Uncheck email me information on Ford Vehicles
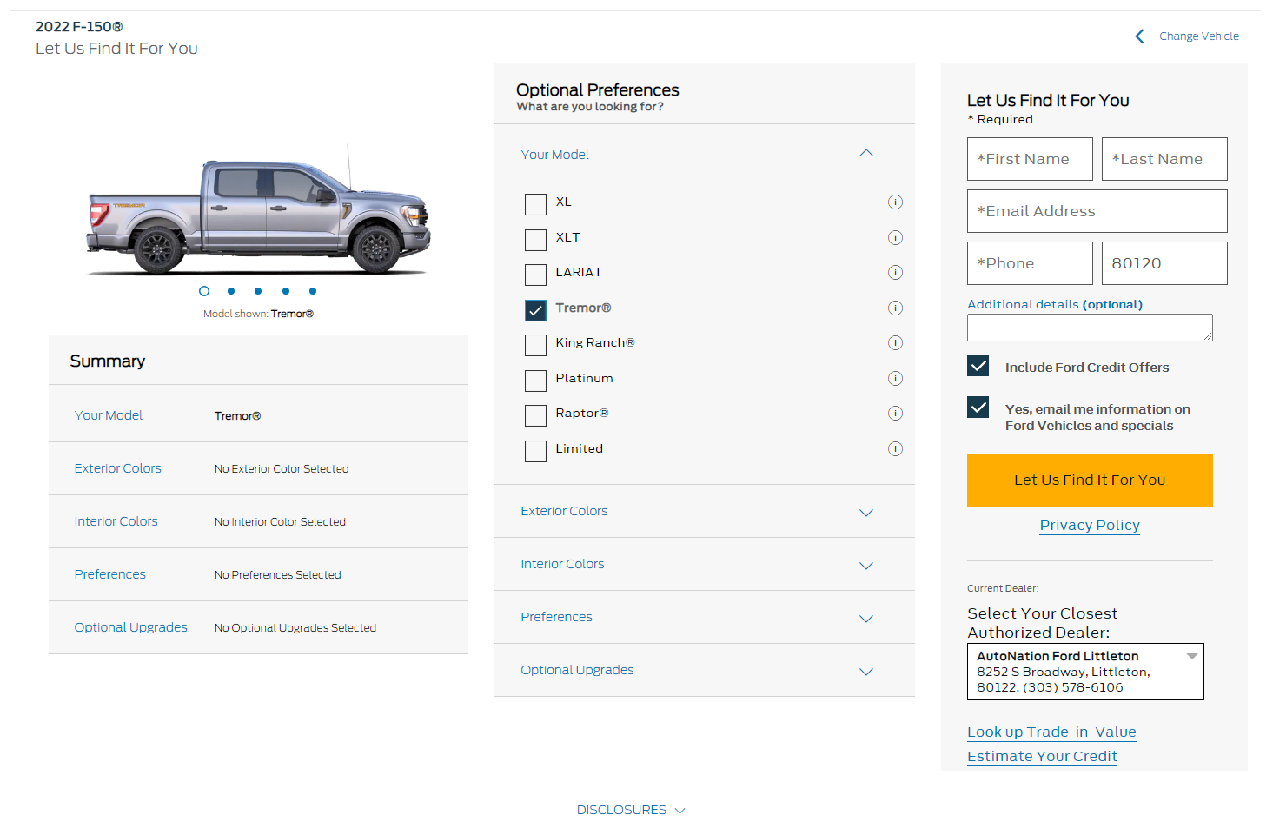The height and width of the screenshot is (835, 1273). (978, 407)
